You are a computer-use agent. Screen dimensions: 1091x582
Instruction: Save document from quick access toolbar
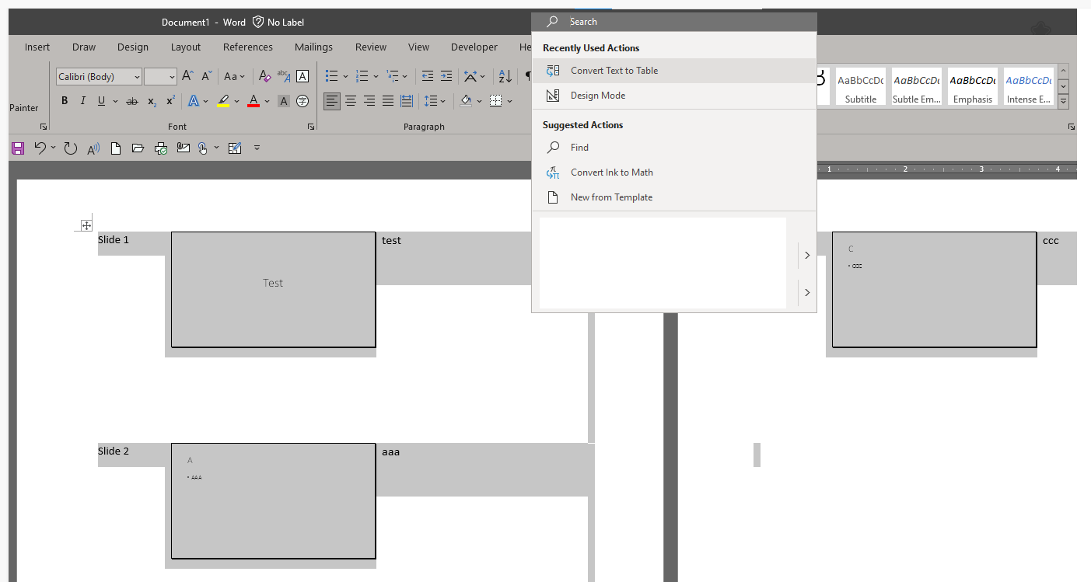point(18,148)
